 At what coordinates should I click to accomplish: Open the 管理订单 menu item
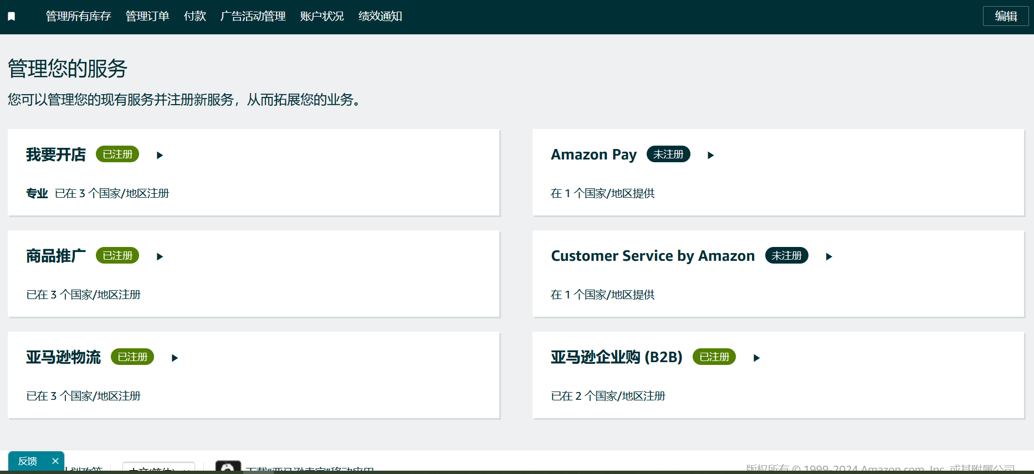pos(147,17)
